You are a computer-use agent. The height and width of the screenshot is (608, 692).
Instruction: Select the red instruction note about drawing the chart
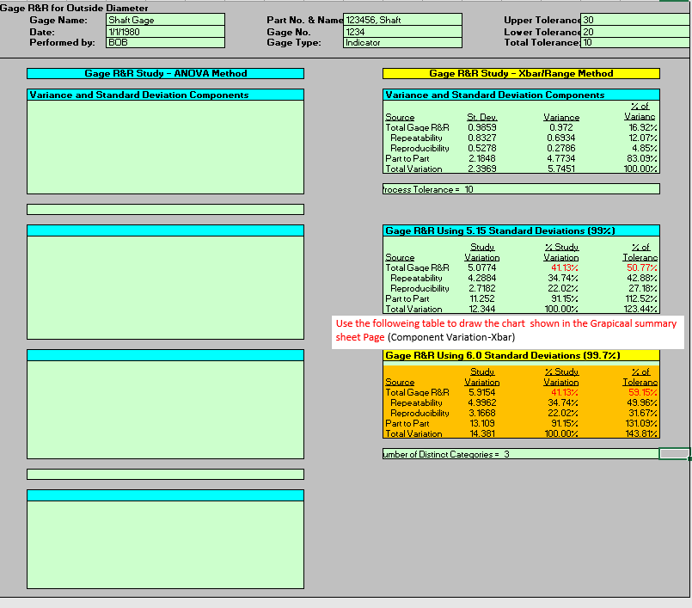(507, 330)
